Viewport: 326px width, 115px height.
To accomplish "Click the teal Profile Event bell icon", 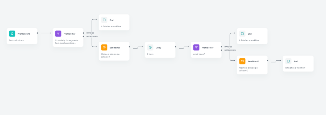I will (12, 34).
